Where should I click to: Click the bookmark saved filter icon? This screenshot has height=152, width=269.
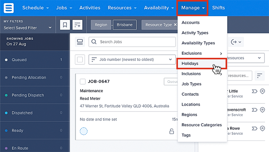(x=65, y=25)
